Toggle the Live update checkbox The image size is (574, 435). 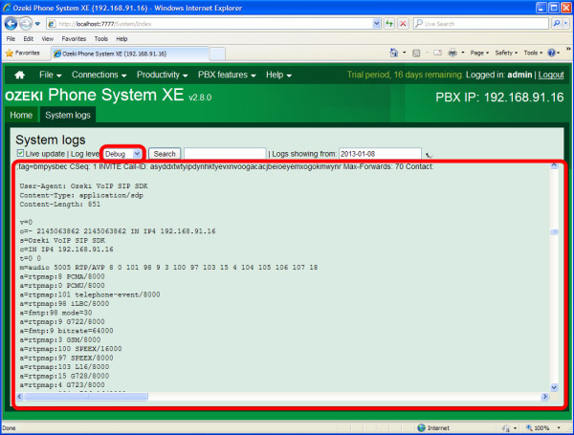[20, 153]
